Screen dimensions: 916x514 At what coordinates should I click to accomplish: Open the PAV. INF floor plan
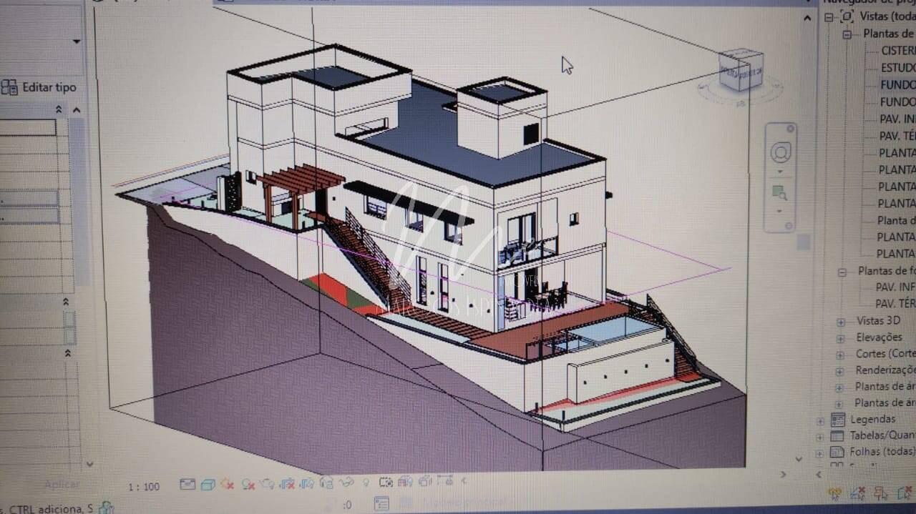tap(897, 119)
